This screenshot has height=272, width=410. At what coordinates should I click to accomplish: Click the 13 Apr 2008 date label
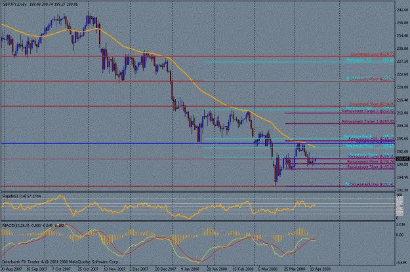pos(320,269)
